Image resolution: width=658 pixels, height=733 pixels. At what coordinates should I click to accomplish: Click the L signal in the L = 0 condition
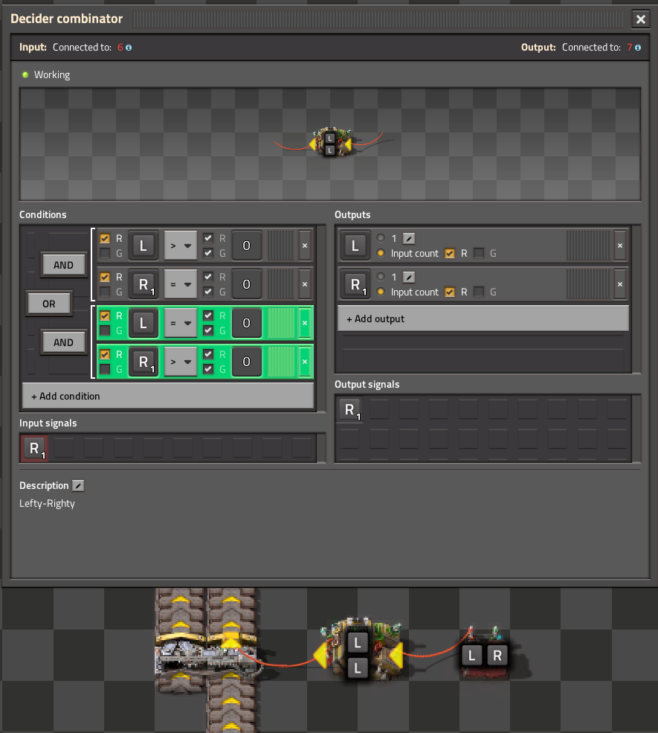pyautogui.click(x=143, y=323)
